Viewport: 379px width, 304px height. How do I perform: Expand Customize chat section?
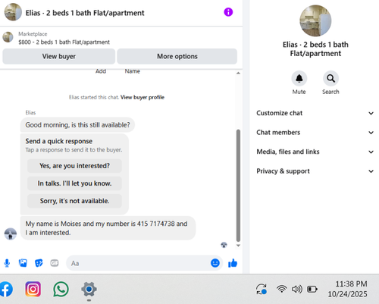[x=315, y=113]
